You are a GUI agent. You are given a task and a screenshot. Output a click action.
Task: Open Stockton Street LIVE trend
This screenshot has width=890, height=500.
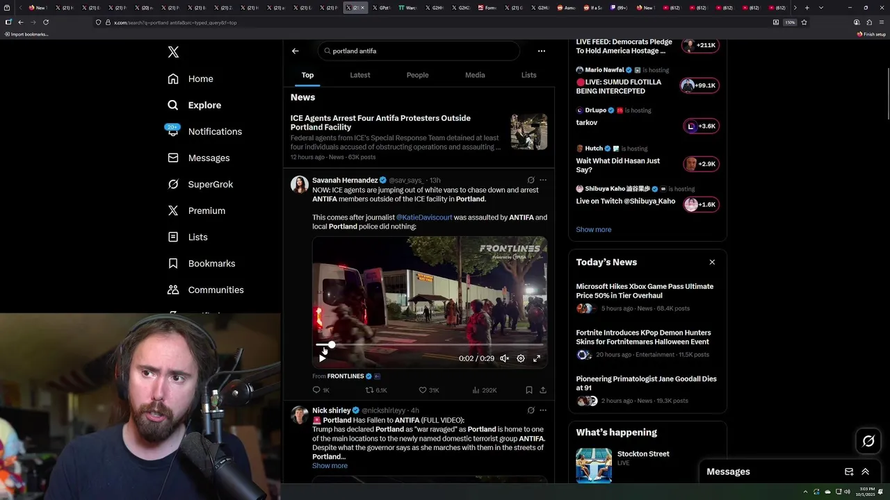(x=647, y=464)
